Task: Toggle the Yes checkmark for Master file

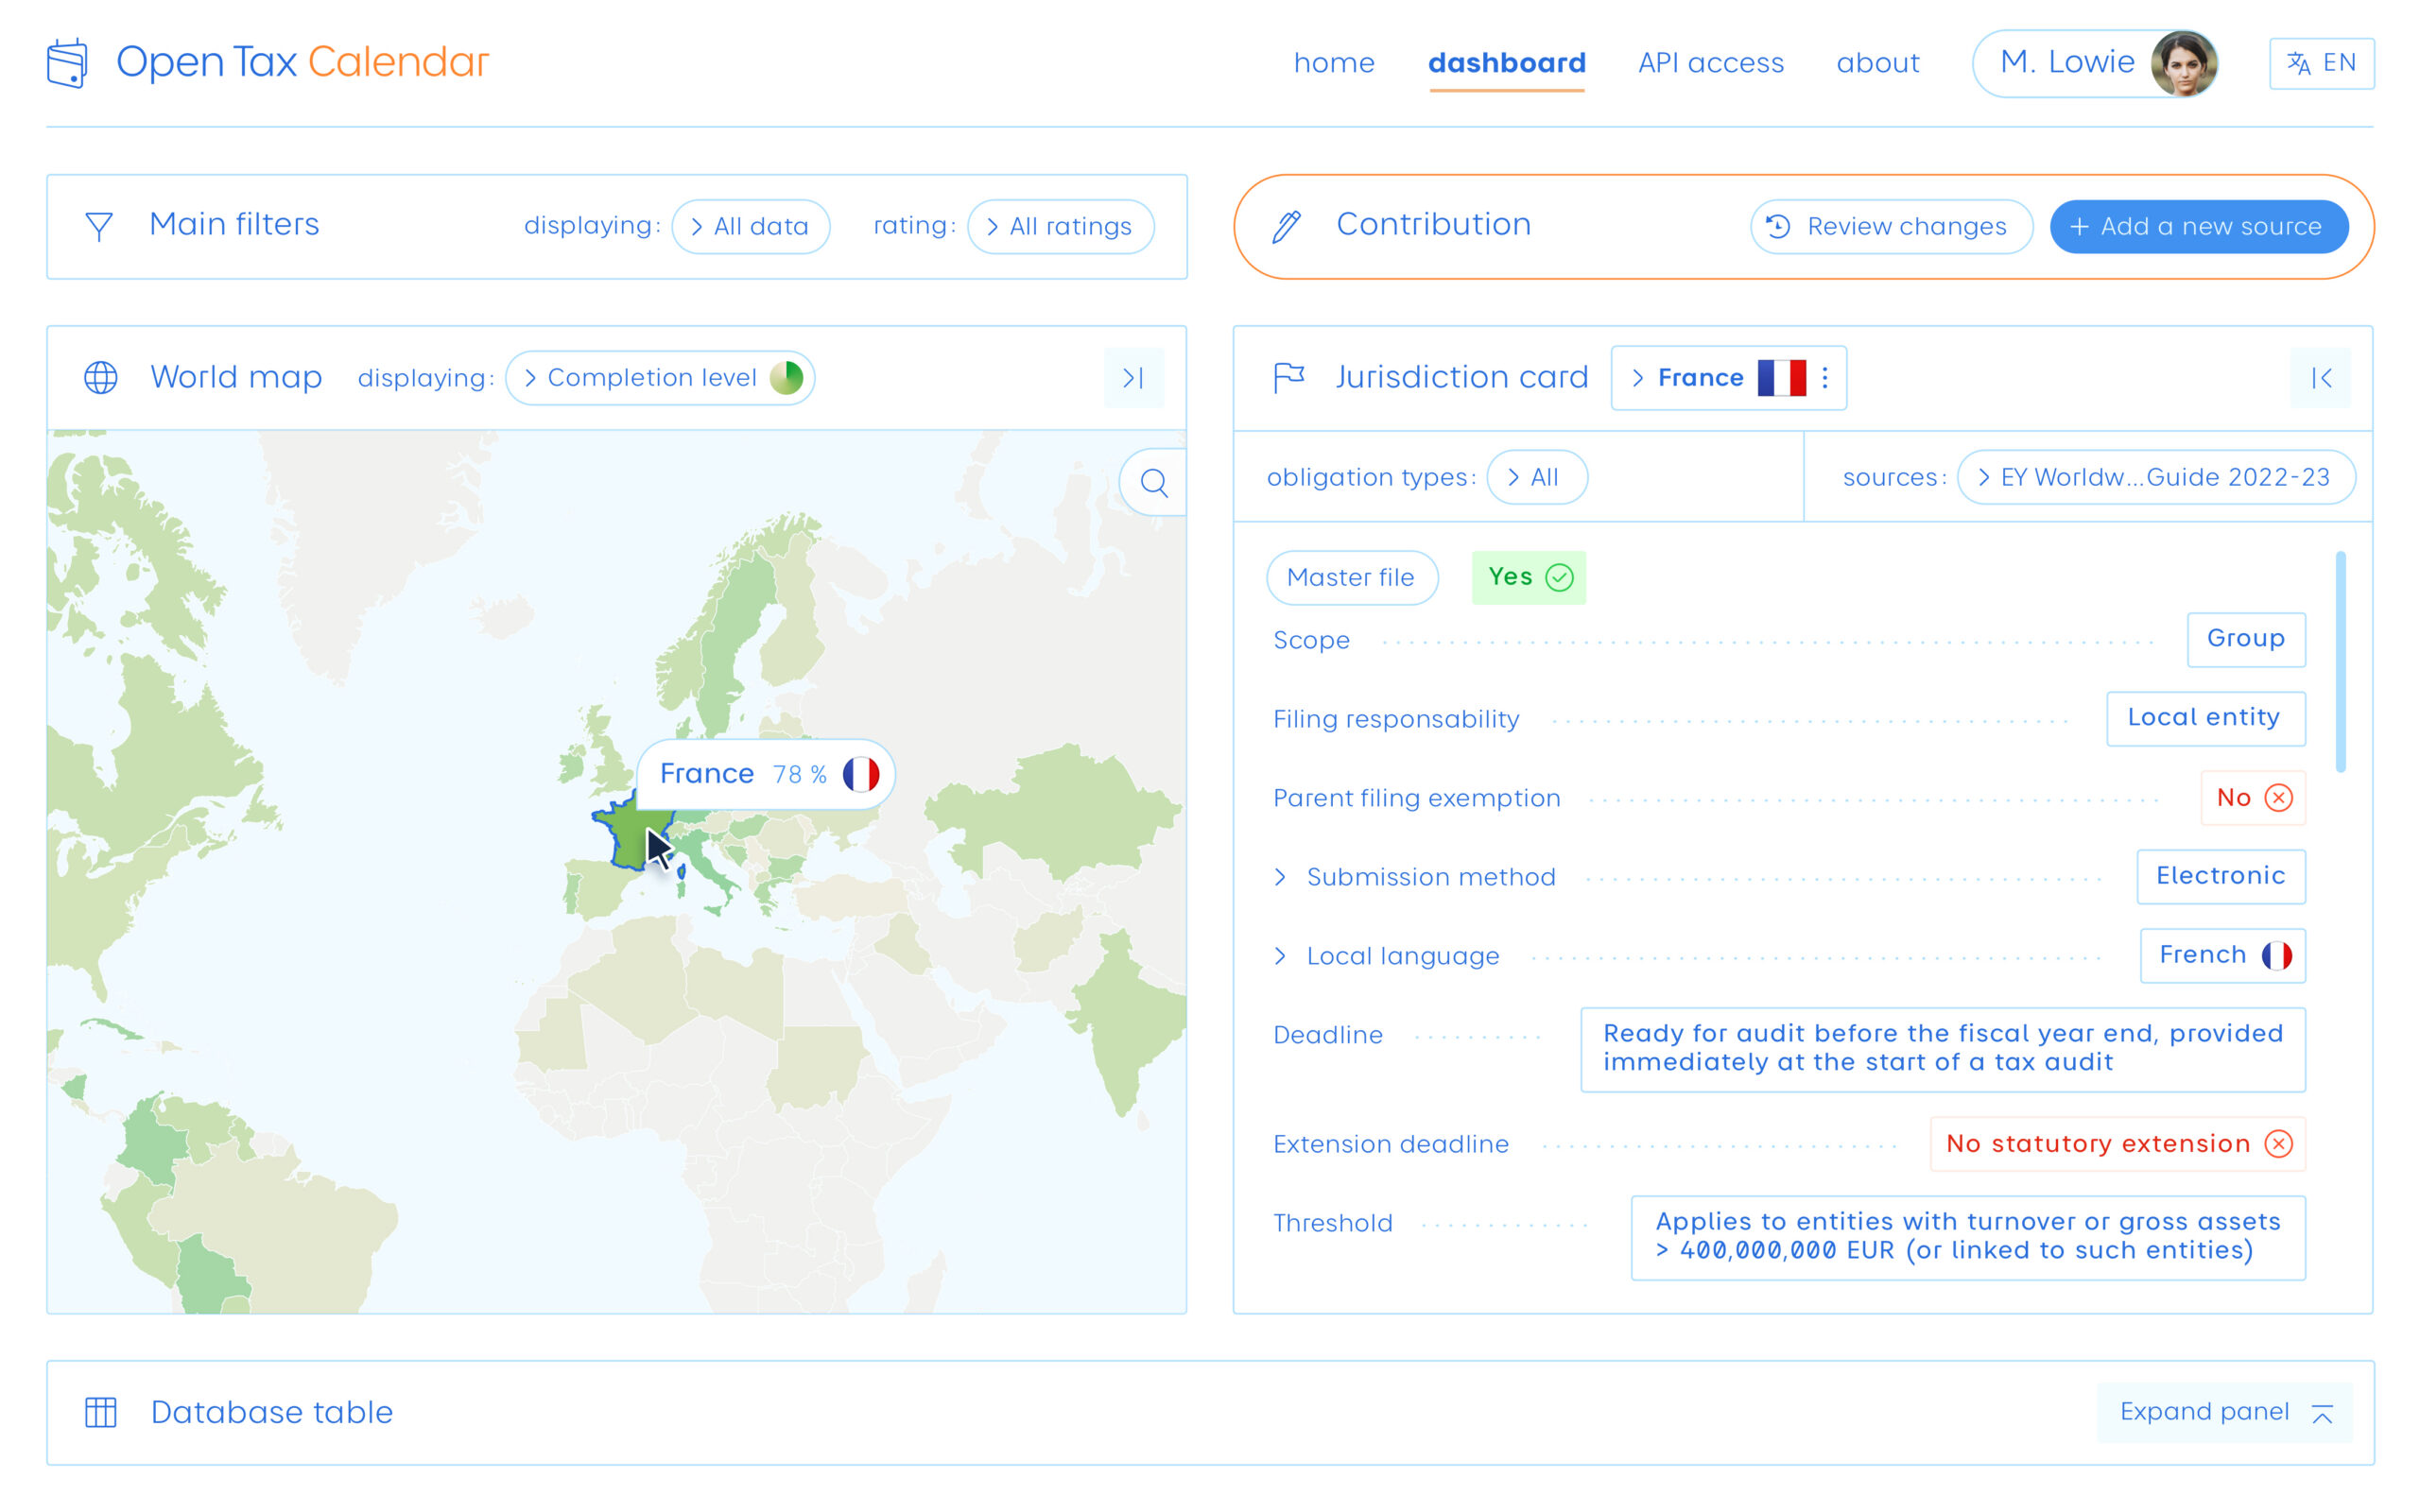Action: (x=1559, y=577)
